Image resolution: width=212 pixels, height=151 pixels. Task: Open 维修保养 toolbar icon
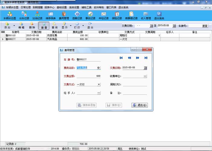[x=51, y=15]
